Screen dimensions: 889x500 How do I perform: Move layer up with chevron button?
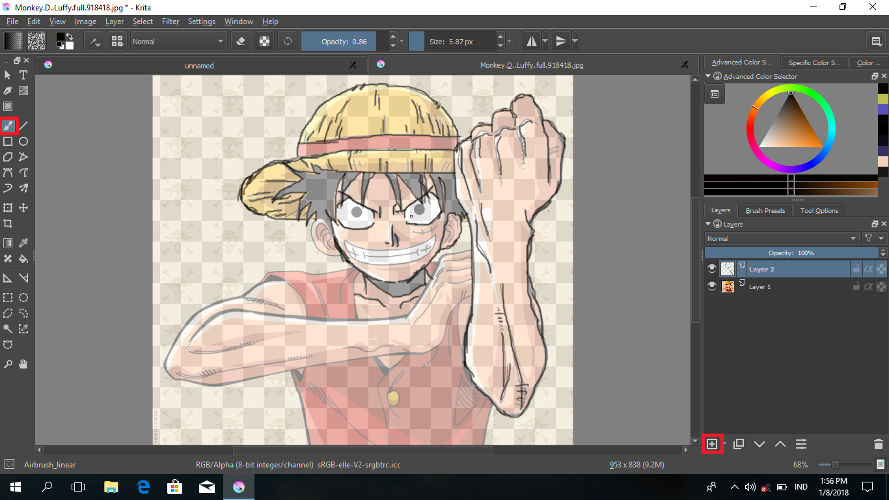[x=780, y=444]
